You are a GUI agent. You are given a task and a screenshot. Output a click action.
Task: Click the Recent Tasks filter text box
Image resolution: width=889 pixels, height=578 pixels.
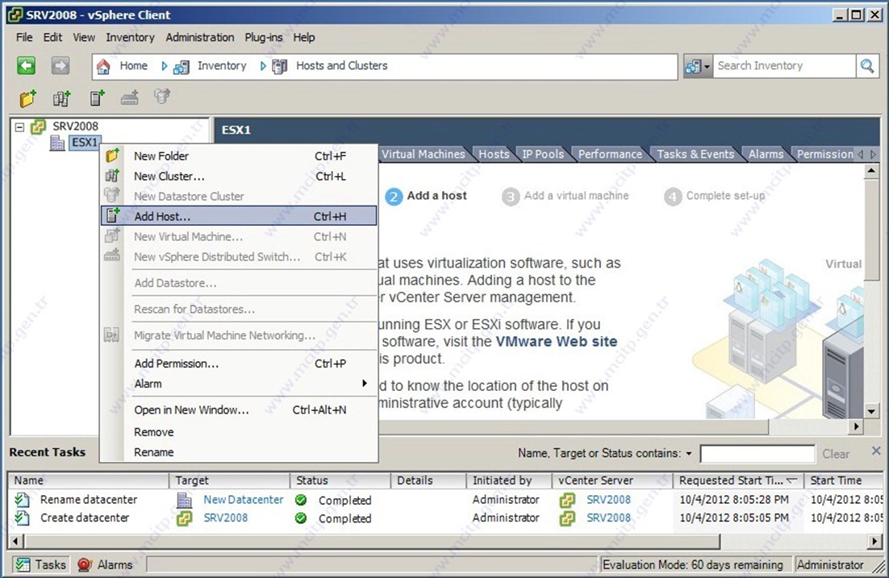[x=758, y=454]
